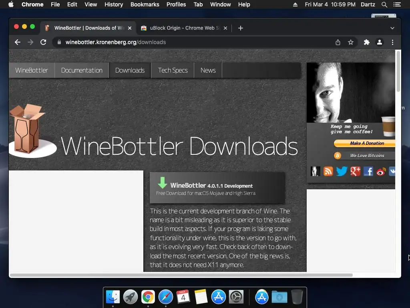
Task: Click the page's vertical scrollbar
Action: pos(398,71)
